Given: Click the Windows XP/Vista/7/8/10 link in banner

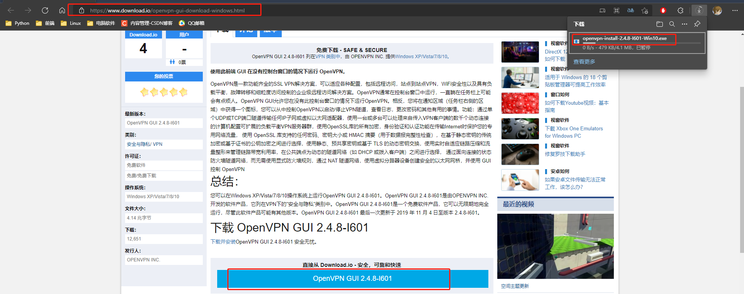Looking at the screenshot, I should 421,57.
